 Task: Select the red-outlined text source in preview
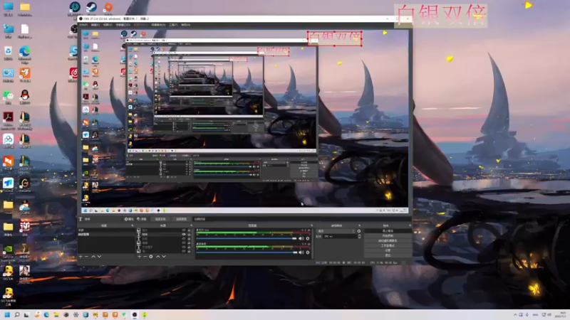pos(334,38)
